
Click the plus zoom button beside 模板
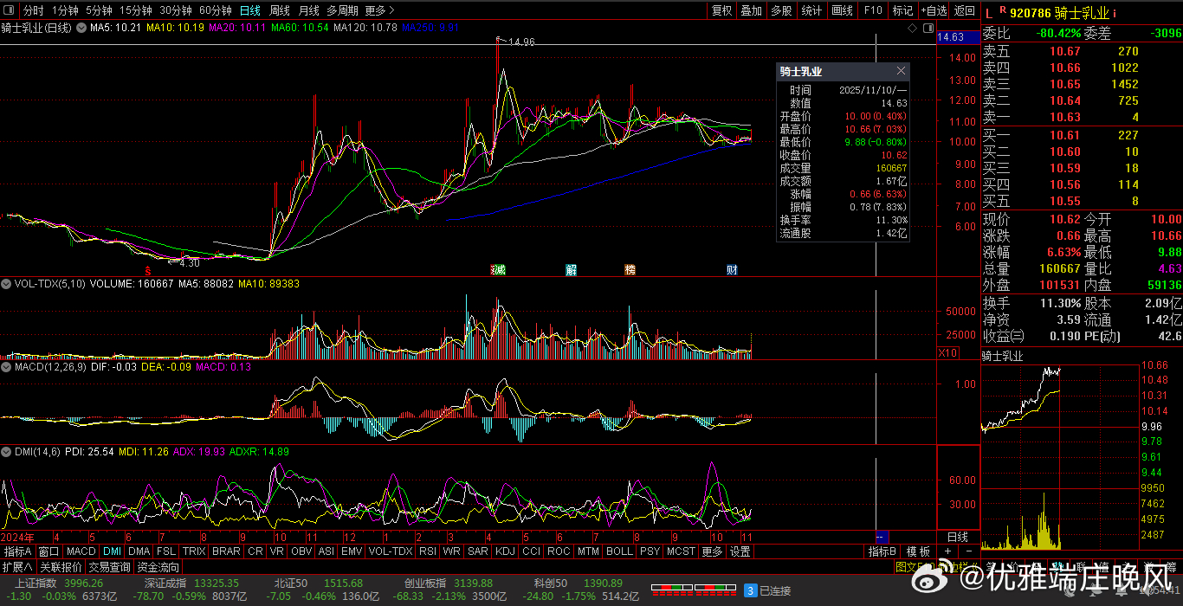[947, 551]
